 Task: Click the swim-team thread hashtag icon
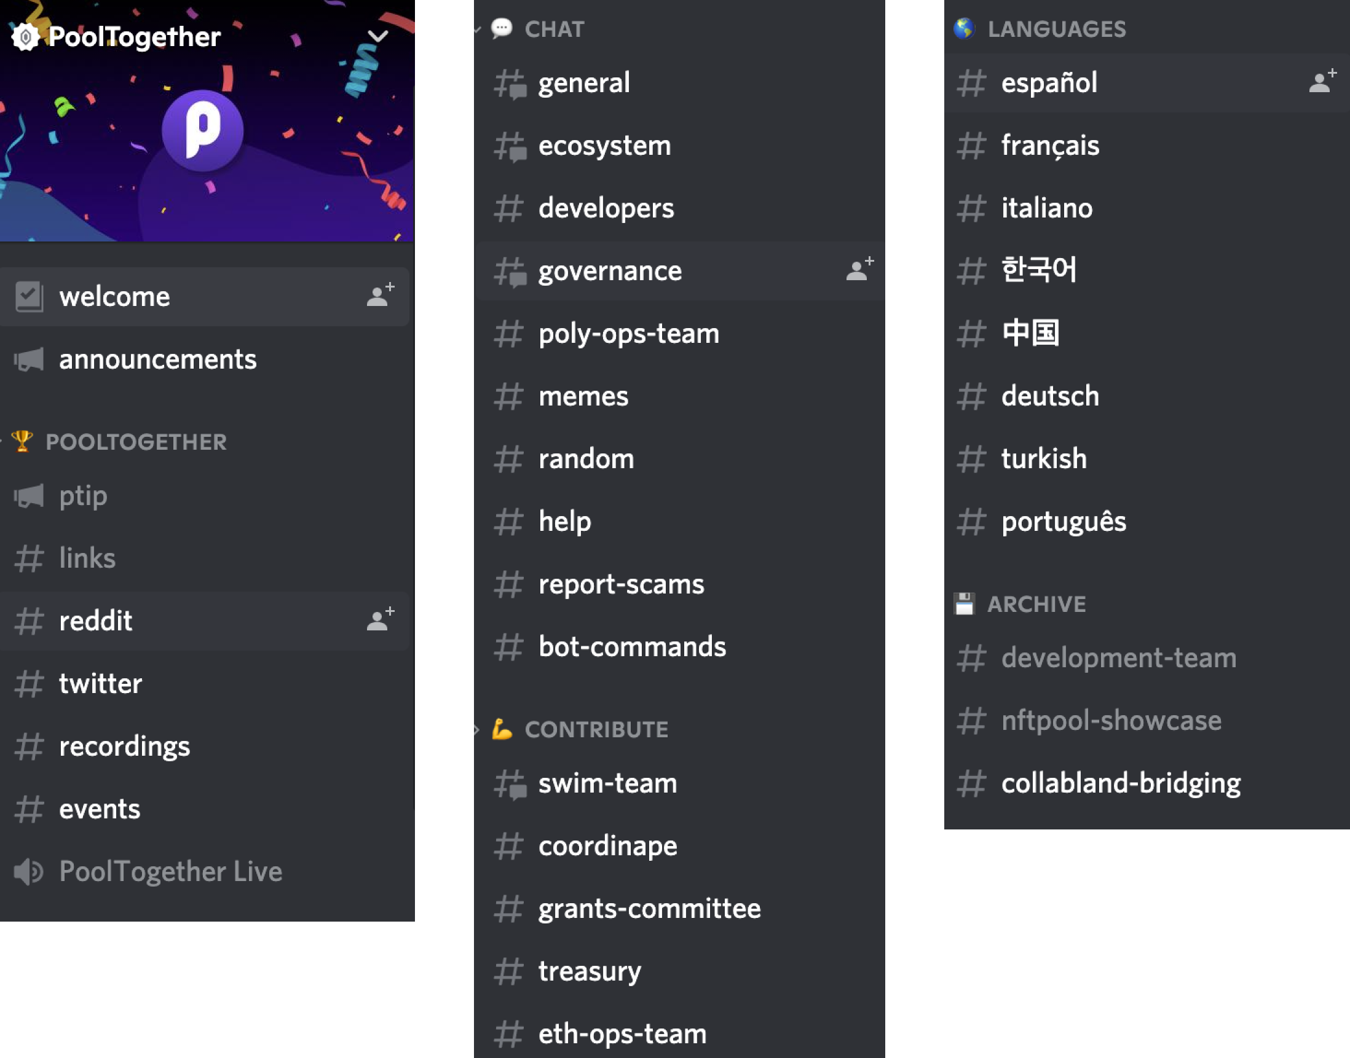coord(510,785)
